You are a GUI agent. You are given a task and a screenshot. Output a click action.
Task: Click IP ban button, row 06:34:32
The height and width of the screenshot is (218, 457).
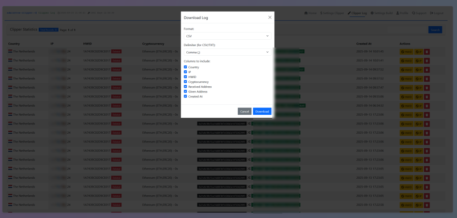tap(419, 106)
